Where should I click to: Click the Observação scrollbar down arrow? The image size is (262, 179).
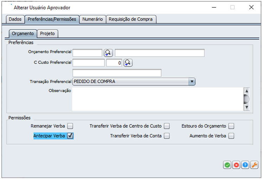[x=247, y=107]
